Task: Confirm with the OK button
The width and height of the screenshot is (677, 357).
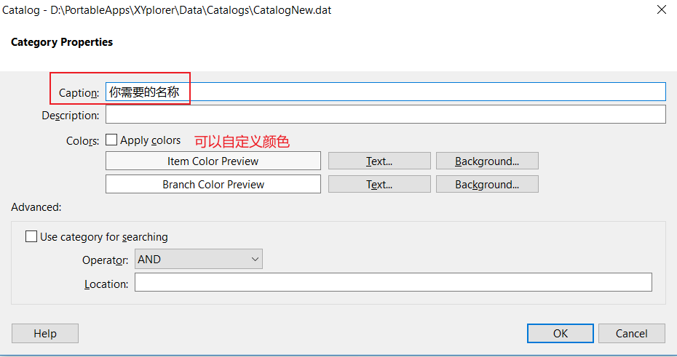Action: point(560,333)
